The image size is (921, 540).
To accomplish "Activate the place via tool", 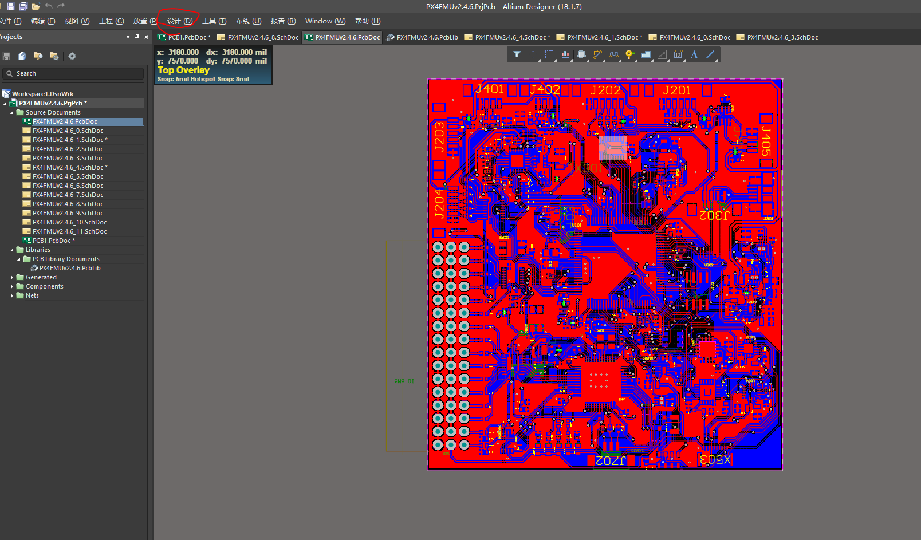I will (x=629, y=54).
